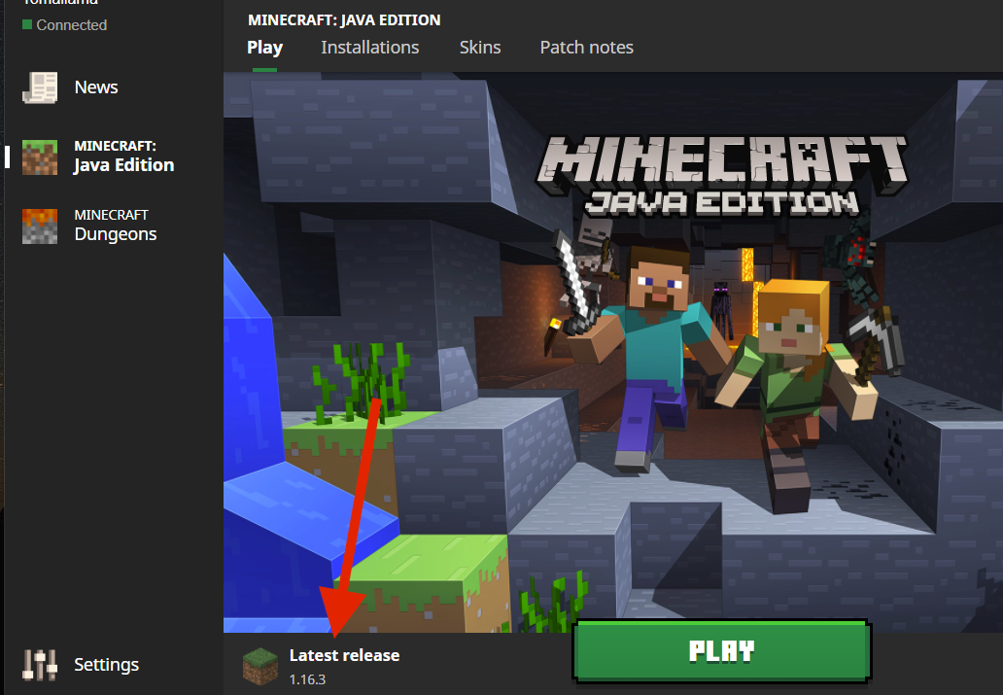Click the Minecraft Dungeons lava block icon

click(40, 226)
